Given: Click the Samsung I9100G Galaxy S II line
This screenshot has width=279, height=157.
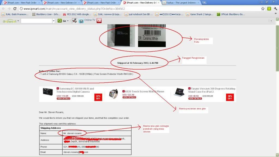Looking at the screenshot, I should click(x=86, y=74).
